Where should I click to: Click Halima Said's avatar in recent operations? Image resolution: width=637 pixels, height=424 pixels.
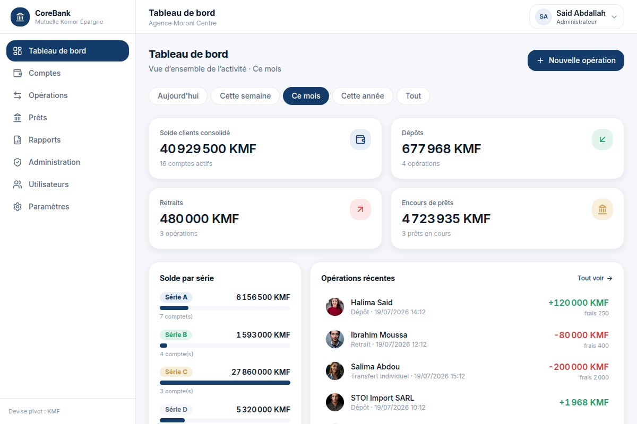click(335, 307)
